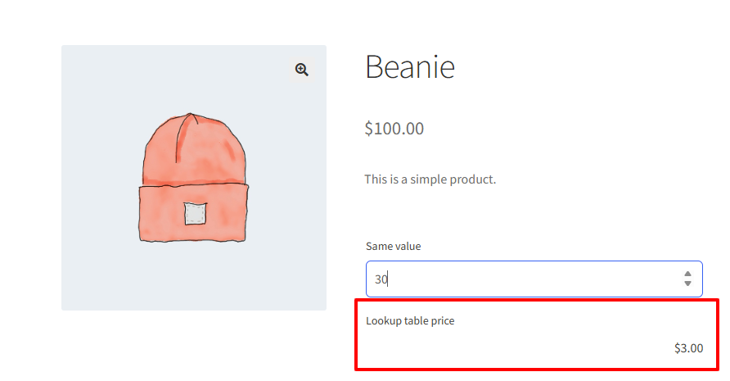The image size is (730, 381).
Task: Click the curved seam line on the beanie
Action: [x=182, y=138]
